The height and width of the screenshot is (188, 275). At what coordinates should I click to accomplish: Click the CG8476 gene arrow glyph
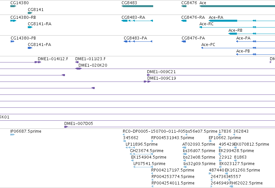(184, 6)
